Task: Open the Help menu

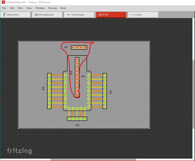Action: pos(63,8)
